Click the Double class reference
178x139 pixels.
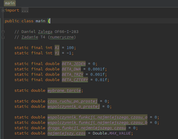coord(100,133)
